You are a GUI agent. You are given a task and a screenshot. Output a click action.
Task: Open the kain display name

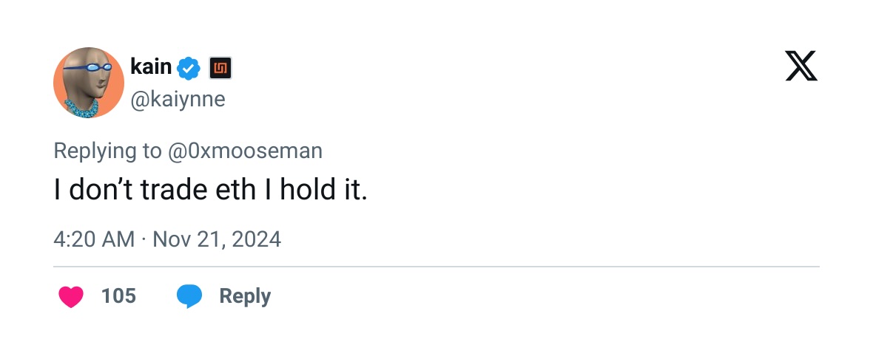coord(151,66)
